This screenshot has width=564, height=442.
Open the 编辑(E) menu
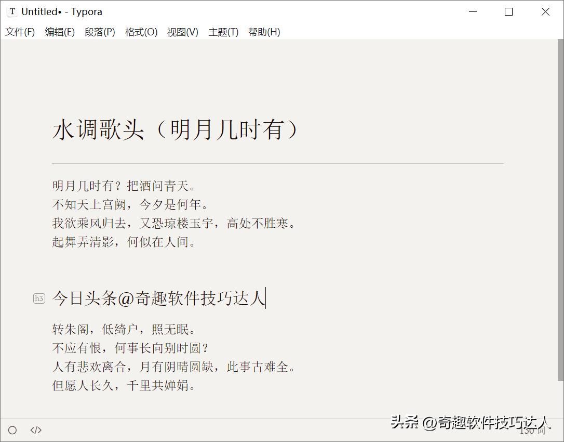click(x=60, y=32)
